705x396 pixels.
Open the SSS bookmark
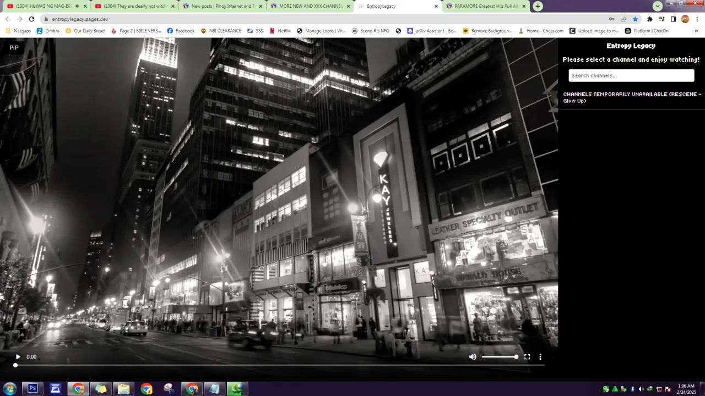coord(255,31)
